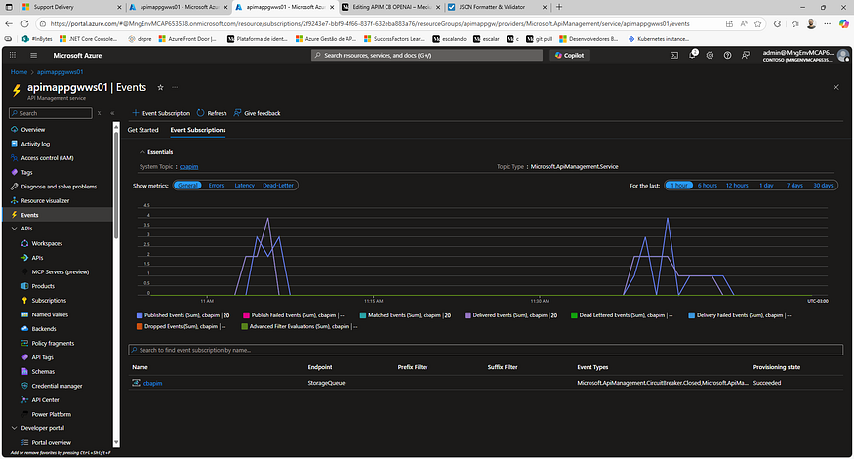Show General metrics
The image size is (854, 459).
coord(187,186)
